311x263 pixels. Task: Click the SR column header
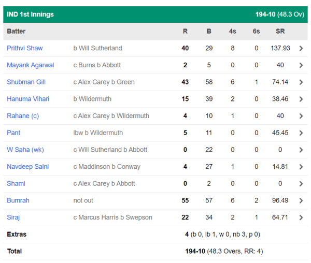[280, 32]
